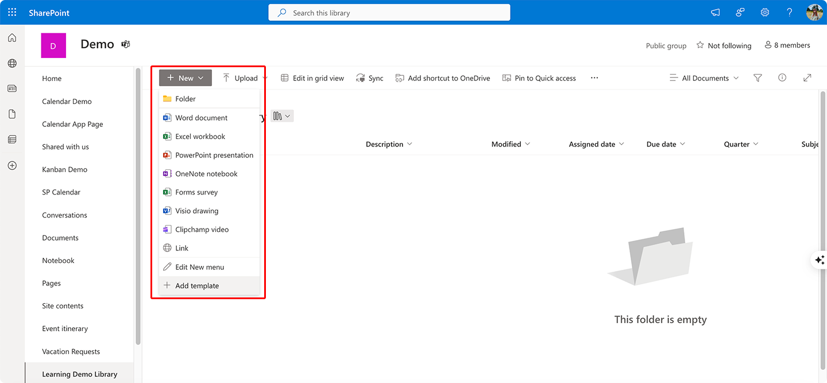Open the Quarter column dropdown
This screenshot has width=827, height=383.
[x=740, y=144]
